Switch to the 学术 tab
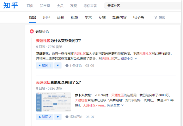Screen dimensions: 183x126 (x=88, y=18)
